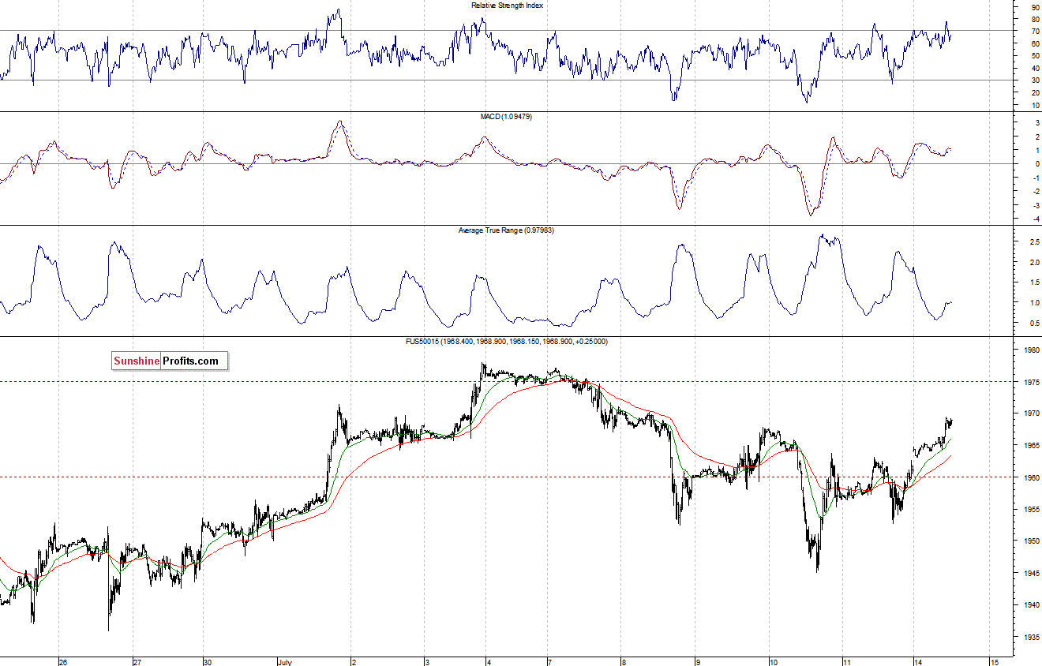Click the date label 8 on time axis
The height and width of the screenshot is (666, 1042).
pos(623,661)
